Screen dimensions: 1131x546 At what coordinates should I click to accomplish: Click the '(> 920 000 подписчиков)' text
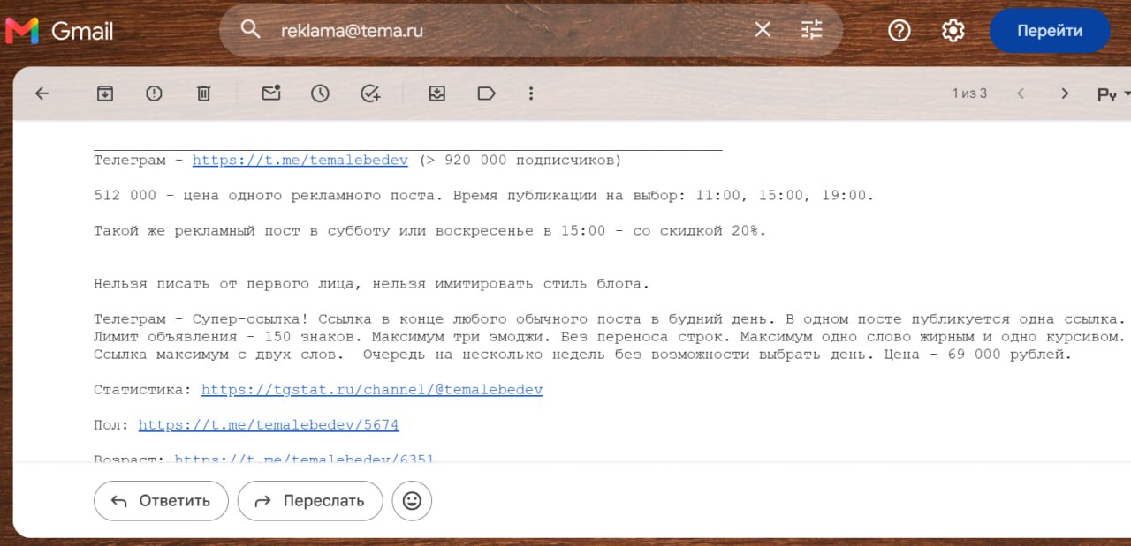click(520, 161)
